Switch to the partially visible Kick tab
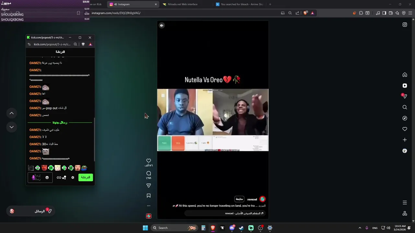The width and height of the screenshot is (415, 233). [x=96, y=4]
